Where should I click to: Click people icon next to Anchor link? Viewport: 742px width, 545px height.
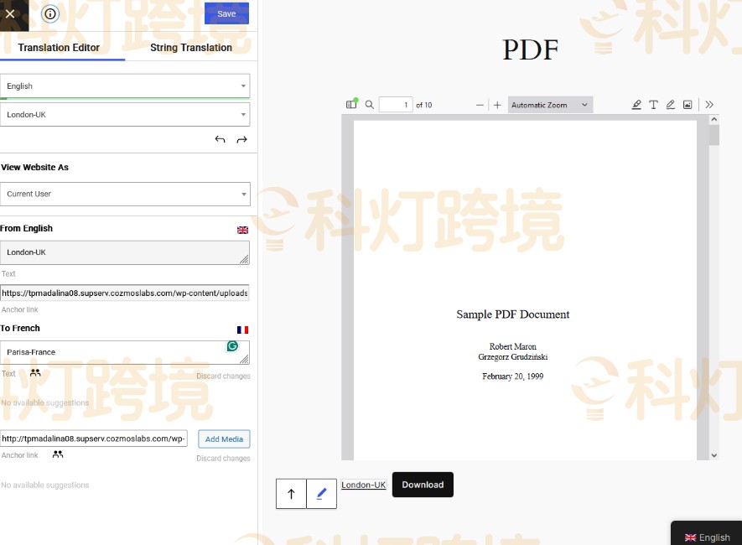click(58, 454)
